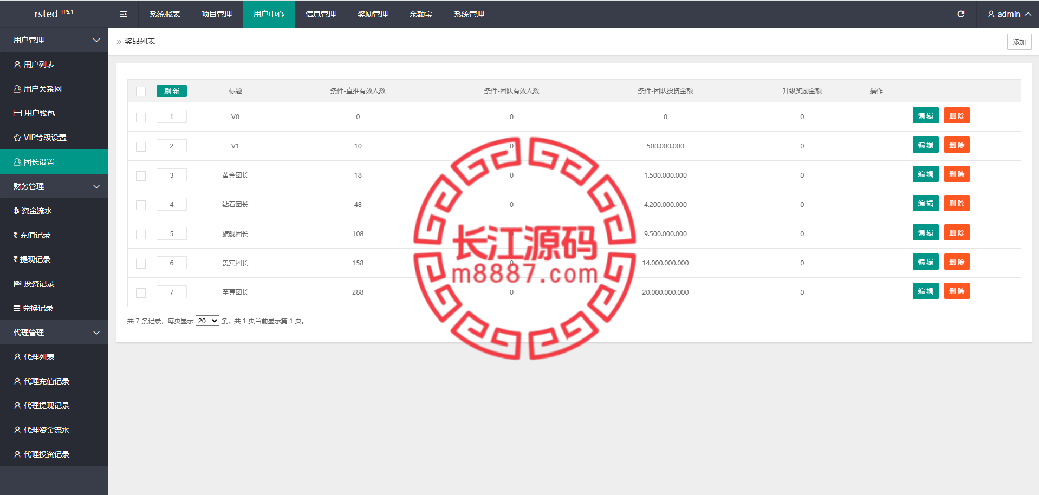Delete the V1 row
The width and height of the screenshot is (1039, 495).
pos(957,145)
